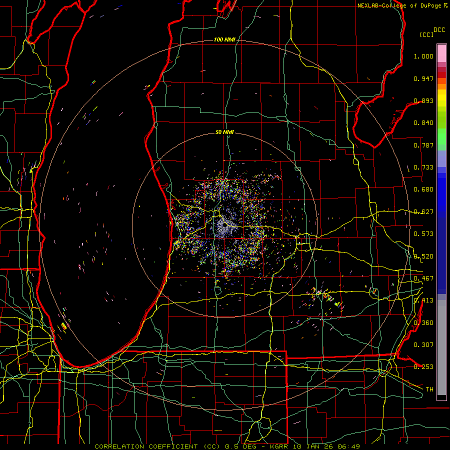Image resolution: width=450 pixels, height=450 pixels.
Task: Click the DCC label above the color scale
Action: (439, 30)
